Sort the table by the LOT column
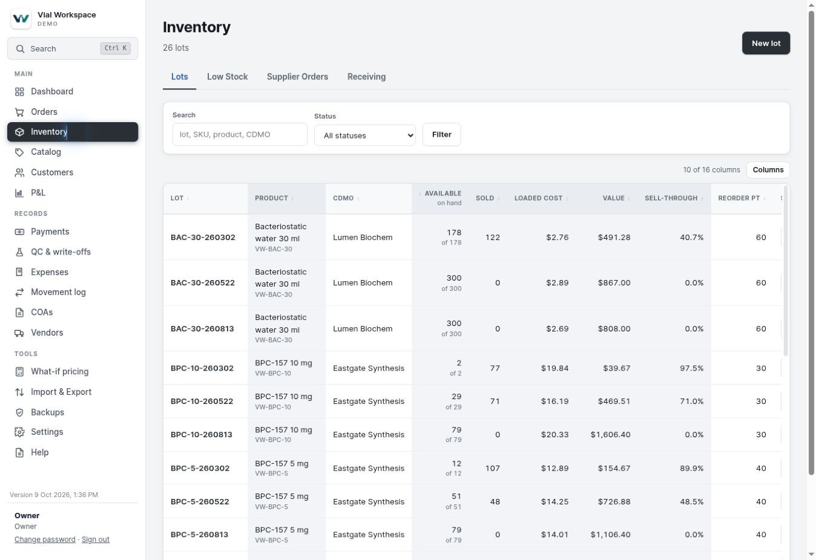The image size is (816, 560). 179,198
